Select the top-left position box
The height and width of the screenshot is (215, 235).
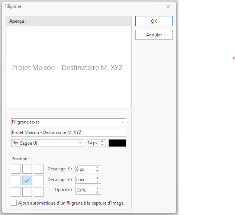pos(16,169)
